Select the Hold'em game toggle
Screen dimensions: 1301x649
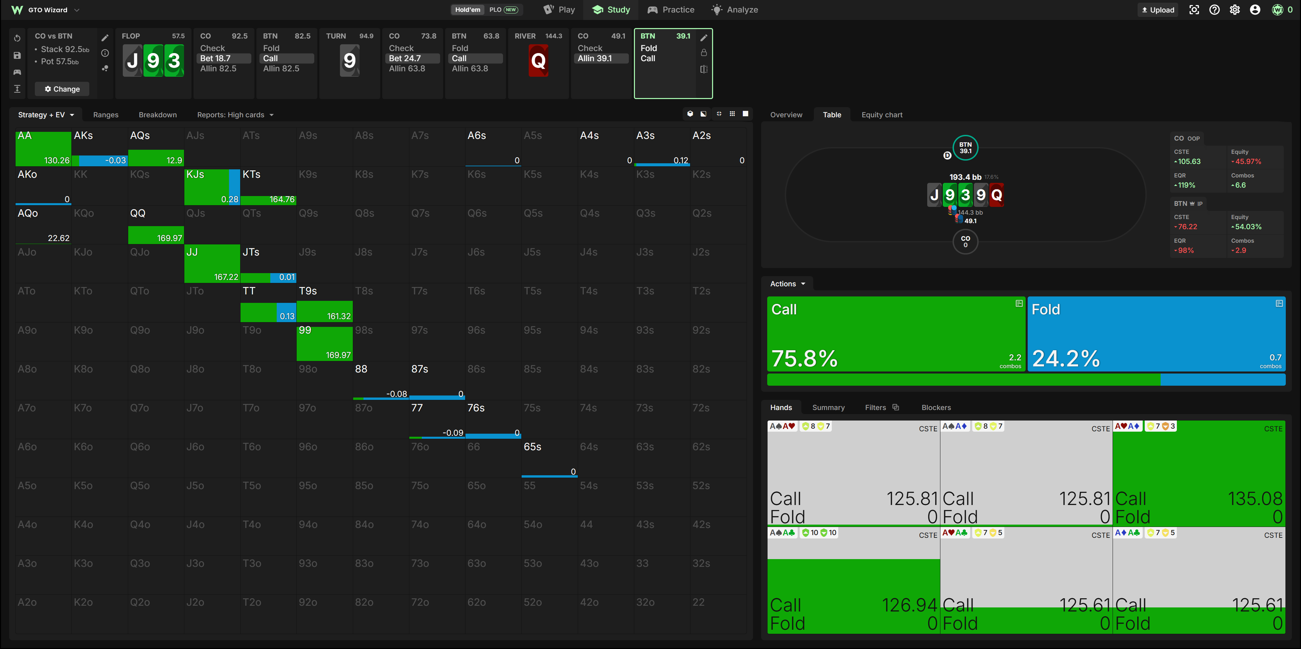click(467, 9)
